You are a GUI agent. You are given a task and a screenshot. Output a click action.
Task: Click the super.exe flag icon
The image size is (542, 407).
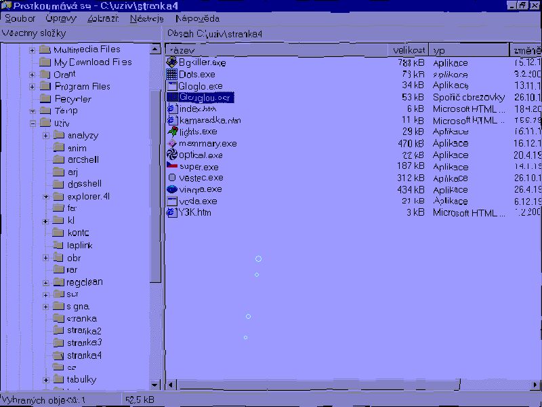point(172,166)
